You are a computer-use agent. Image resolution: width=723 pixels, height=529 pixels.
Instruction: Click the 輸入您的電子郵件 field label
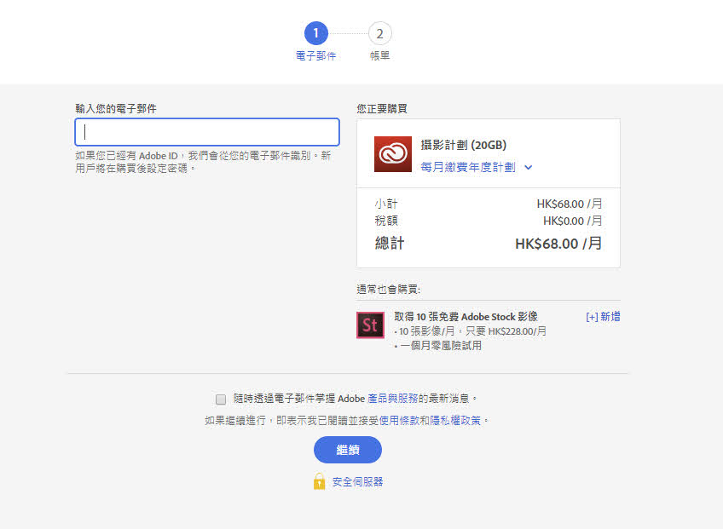(x=116, y=109)
